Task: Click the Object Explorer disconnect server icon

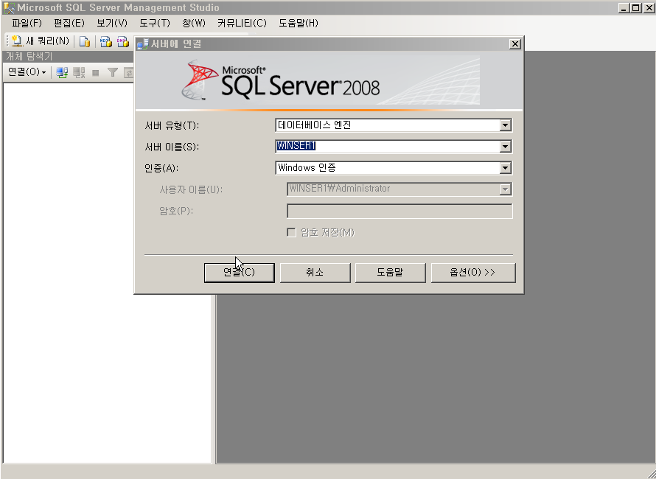Action: (x=79, y=73)
